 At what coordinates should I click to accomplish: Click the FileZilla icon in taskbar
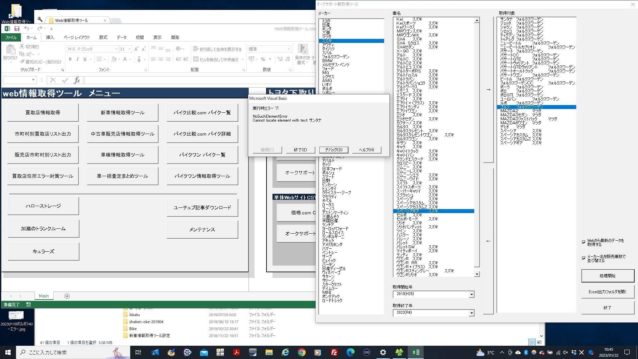(334, 352)
